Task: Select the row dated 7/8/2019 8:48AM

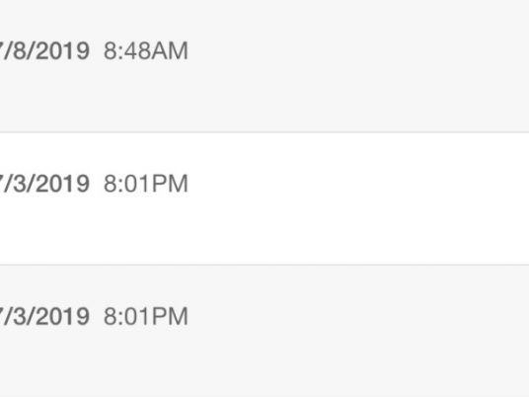Action: tap(264, 66)
